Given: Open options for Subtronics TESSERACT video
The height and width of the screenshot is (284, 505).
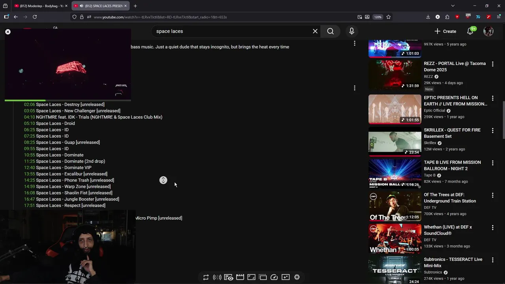Looking at the screenshot, I should pos(492,260).
